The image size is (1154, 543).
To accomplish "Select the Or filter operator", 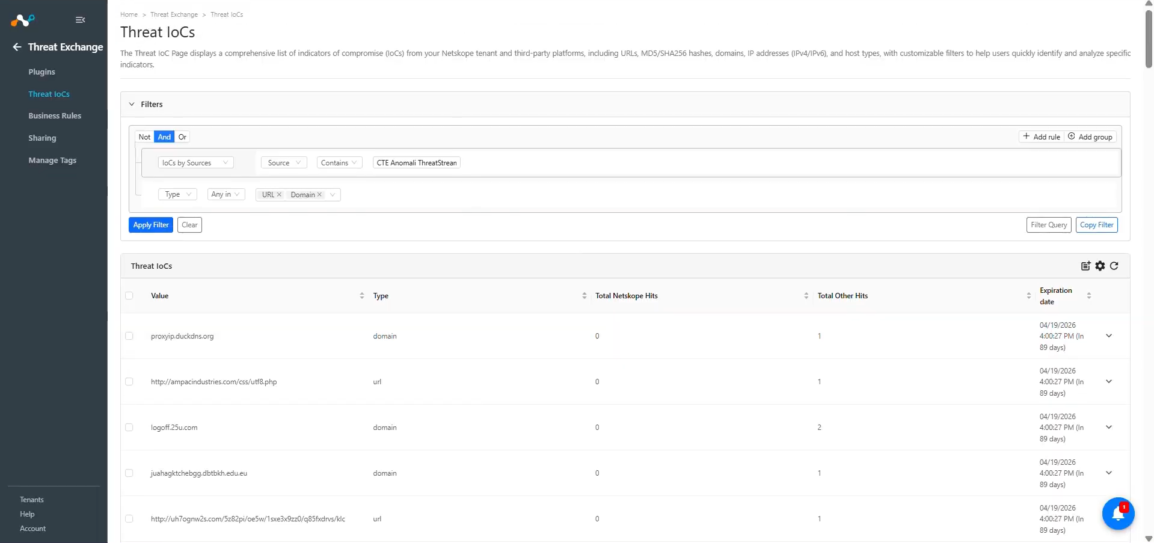I will tap(182, 137).
